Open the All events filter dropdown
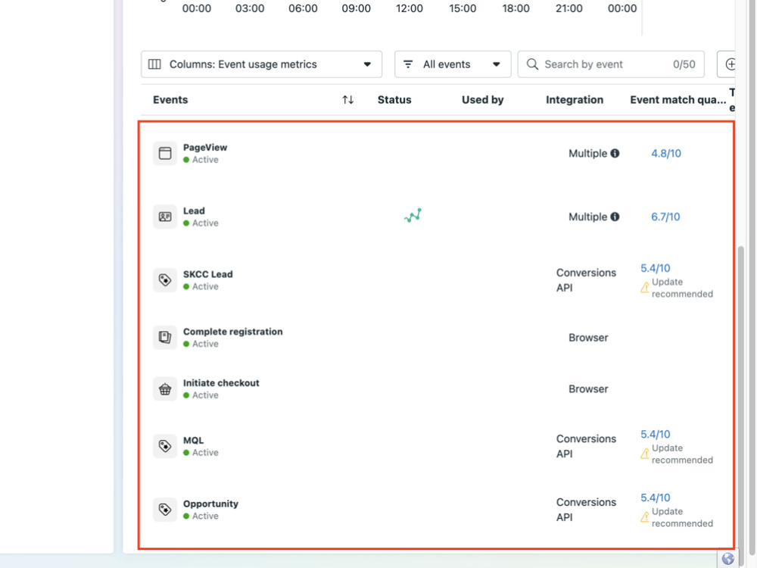 pyautogui.click(x=453, y=64)
